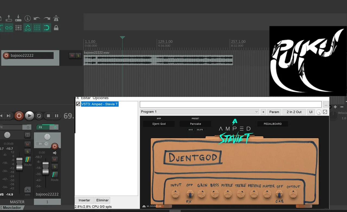The width and height of the screenshot is (347, 212).
Task: Click the transport pause button
Action: point(57,116)
